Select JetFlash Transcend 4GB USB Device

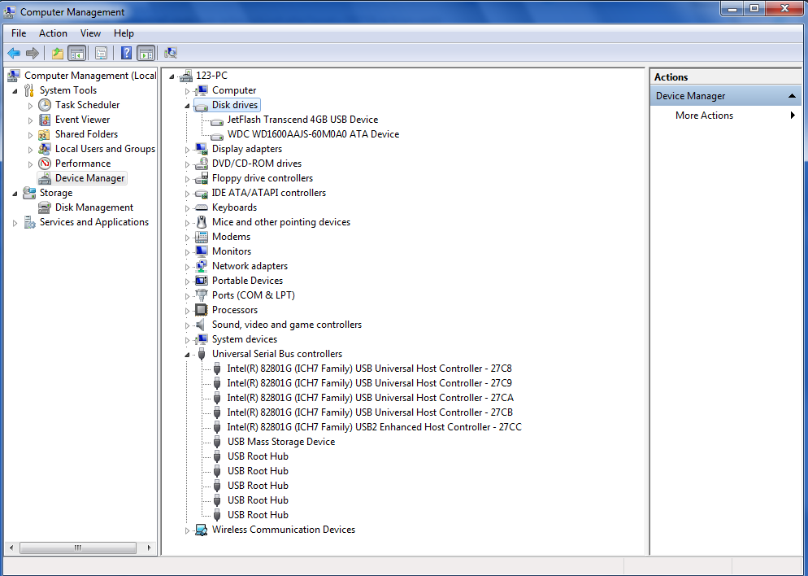coord(302,120)
